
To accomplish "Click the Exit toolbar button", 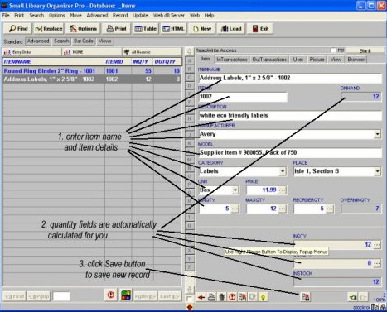I will point(260,29).
